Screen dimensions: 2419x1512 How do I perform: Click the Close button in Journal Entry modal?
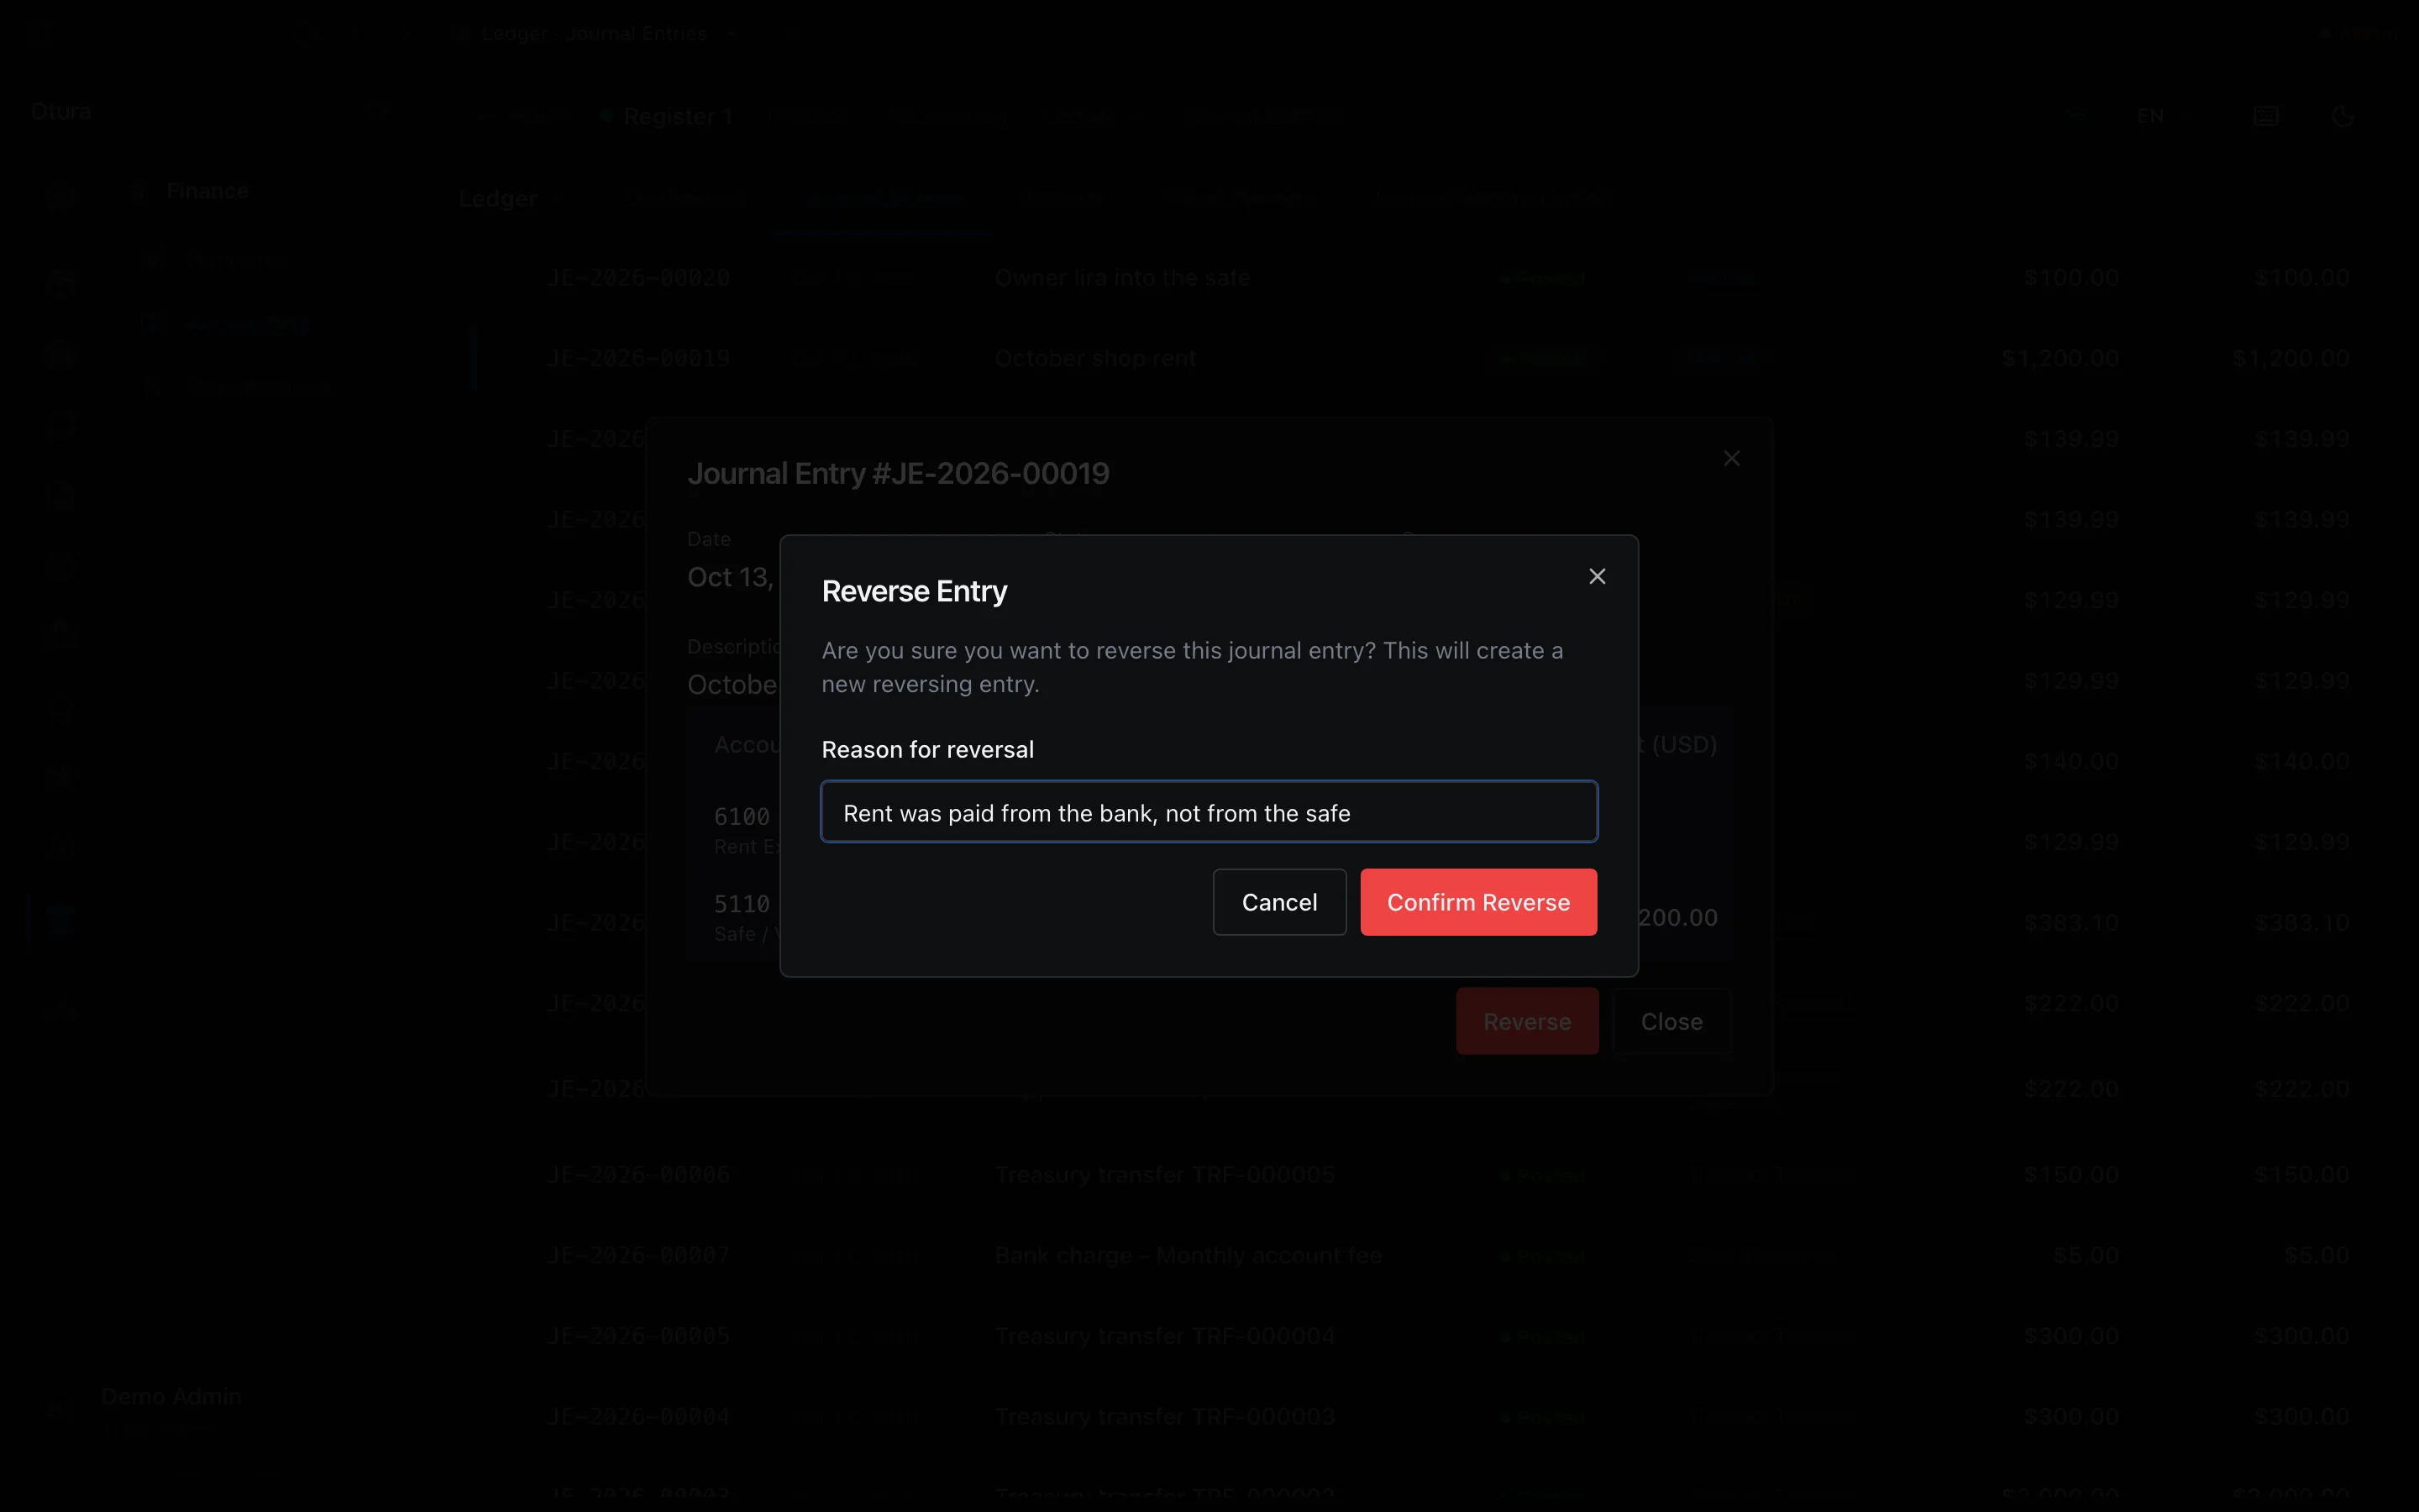click(x=1671, y=1021)
